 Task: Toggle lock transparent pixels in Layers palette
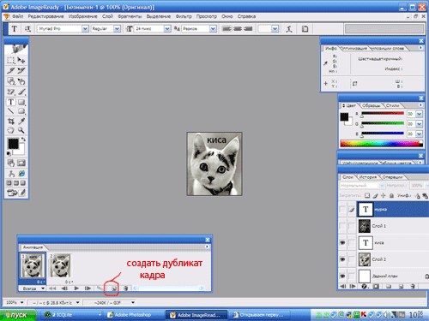point(367,195)
